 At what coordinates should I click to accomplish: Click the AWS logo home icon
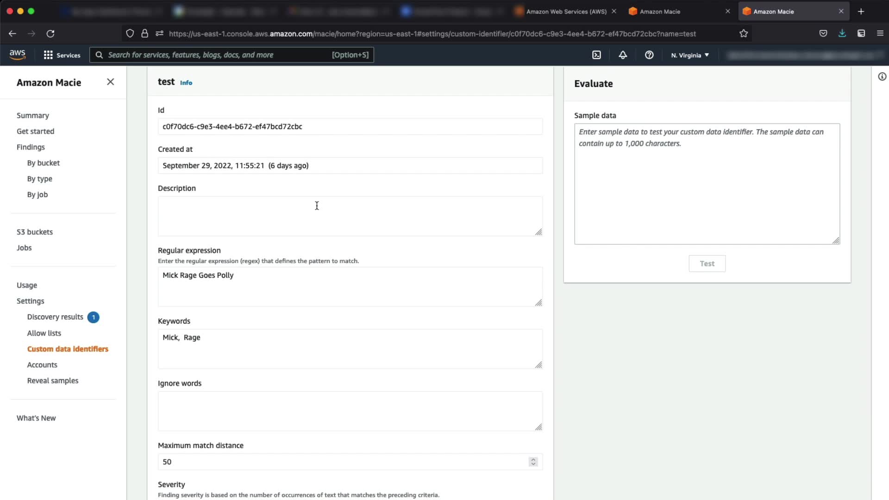[x=18, y=55]
